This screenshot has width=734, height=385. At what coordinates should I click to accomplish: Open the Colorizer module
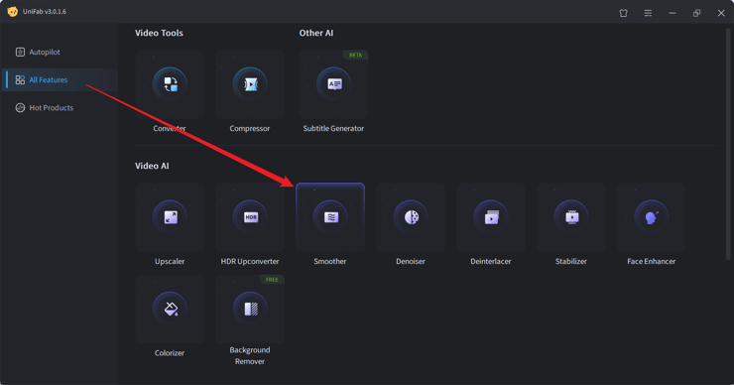click(170, 310)
